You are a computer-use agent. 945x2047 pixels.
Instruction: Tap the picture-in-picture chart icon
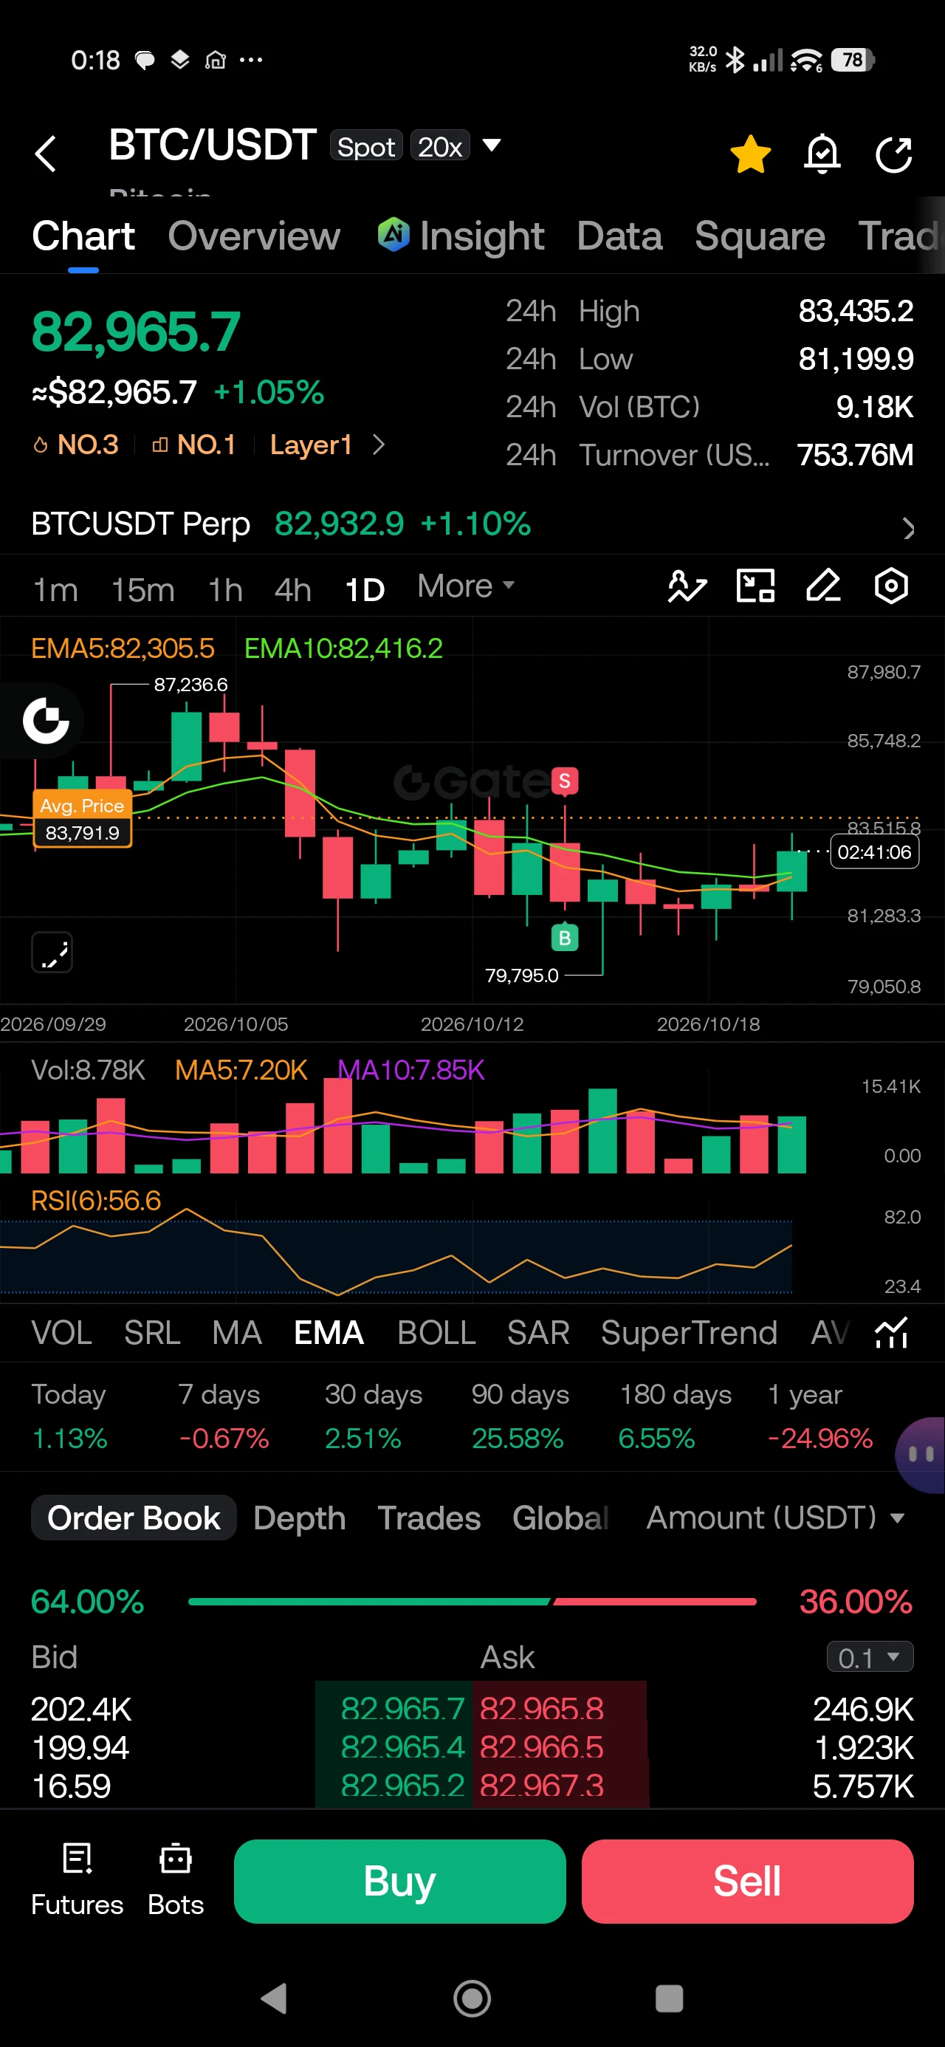(x=756, y=586)
